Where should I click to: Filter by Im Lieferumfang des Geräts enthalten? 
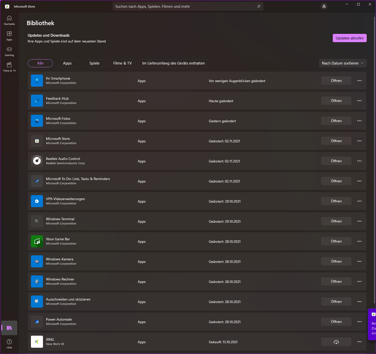[x=173, y=63]
